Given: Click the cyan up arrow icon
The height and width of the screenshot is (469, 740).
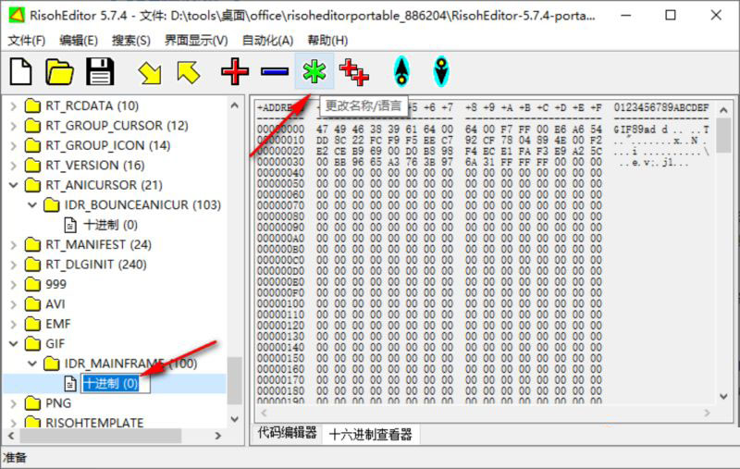Looking at the screenshot, I should (401, 72).
